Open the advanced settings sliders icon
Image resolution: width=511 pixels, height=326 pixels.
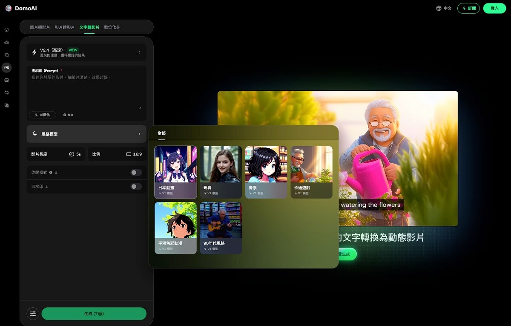click(33, 314)
